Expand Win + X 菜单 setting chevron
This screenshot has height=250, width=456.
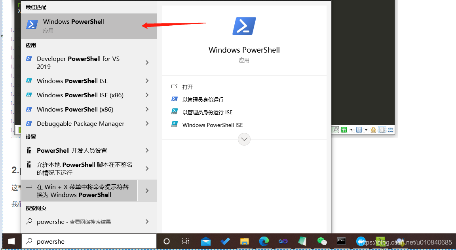pos(147,191)
